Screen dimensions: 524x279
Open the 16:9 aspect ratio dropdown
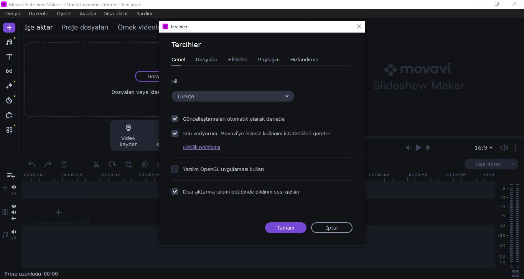point(484,148)
